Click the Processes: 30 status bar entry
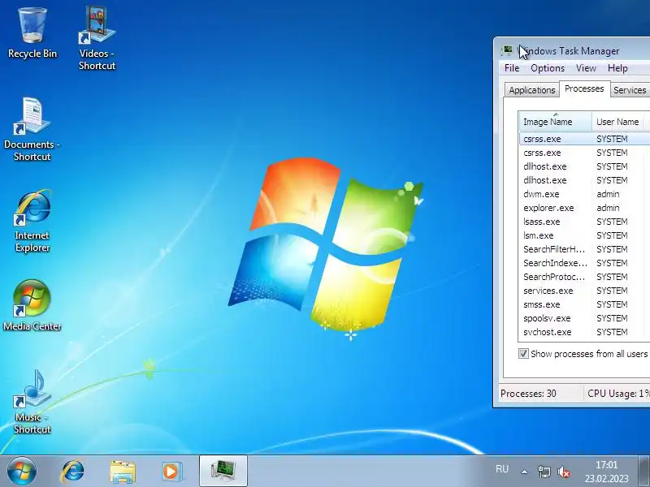650x487 pixels. (x=528, y=394)
